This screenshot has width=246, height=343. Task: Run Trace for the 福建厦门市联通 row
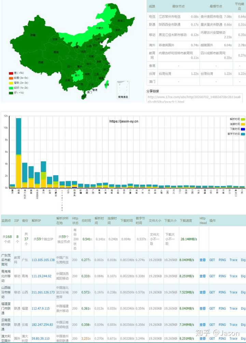[x=233, y=308]
